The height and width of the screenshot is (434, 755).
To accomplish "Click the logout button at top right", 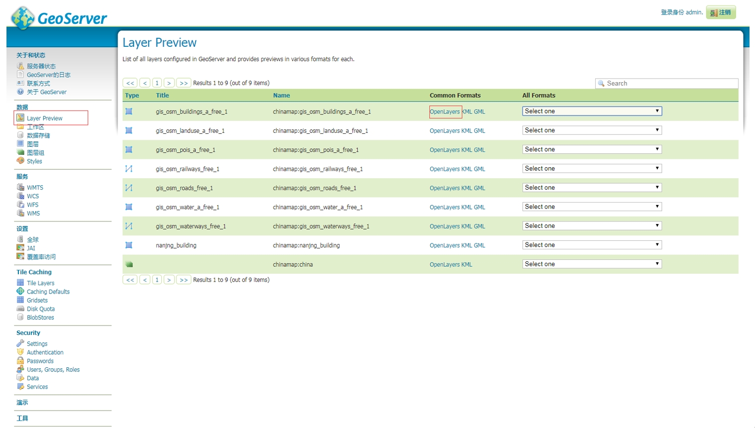I will point(721,12).
